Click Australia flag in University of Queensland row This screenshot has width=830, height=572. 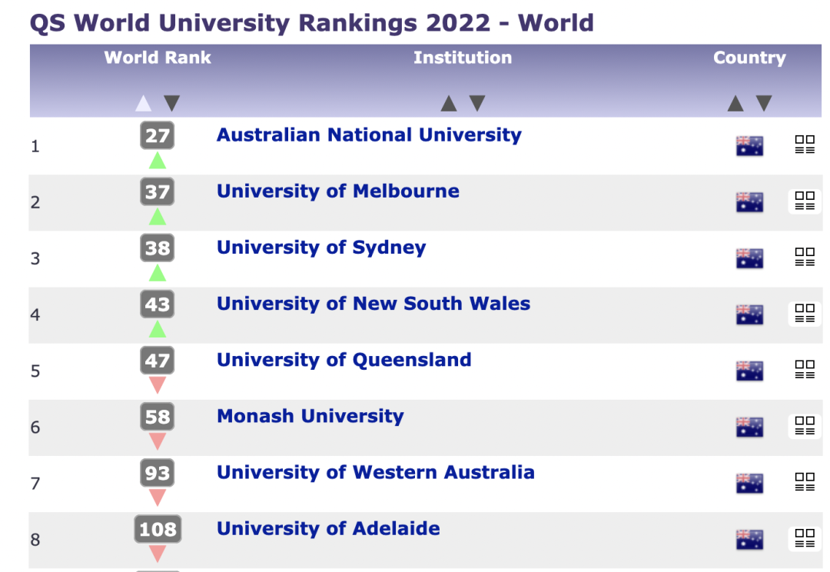[749, 371]
